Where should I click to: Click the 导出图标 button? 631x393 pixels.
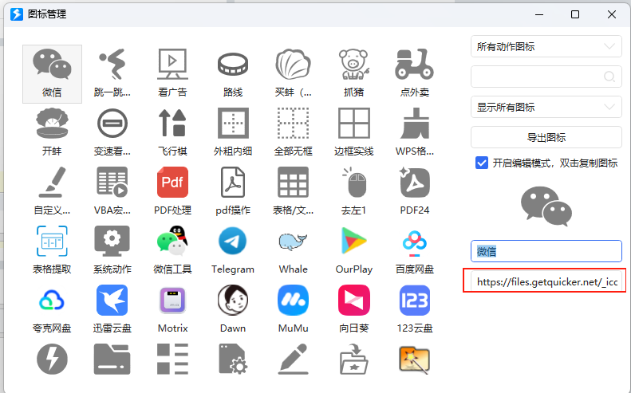click(546, 137)
